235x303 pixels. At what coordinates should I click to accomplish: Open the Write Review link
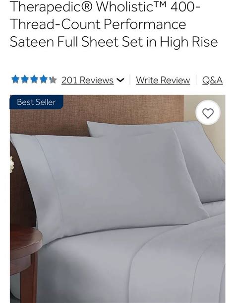[163, 80]
